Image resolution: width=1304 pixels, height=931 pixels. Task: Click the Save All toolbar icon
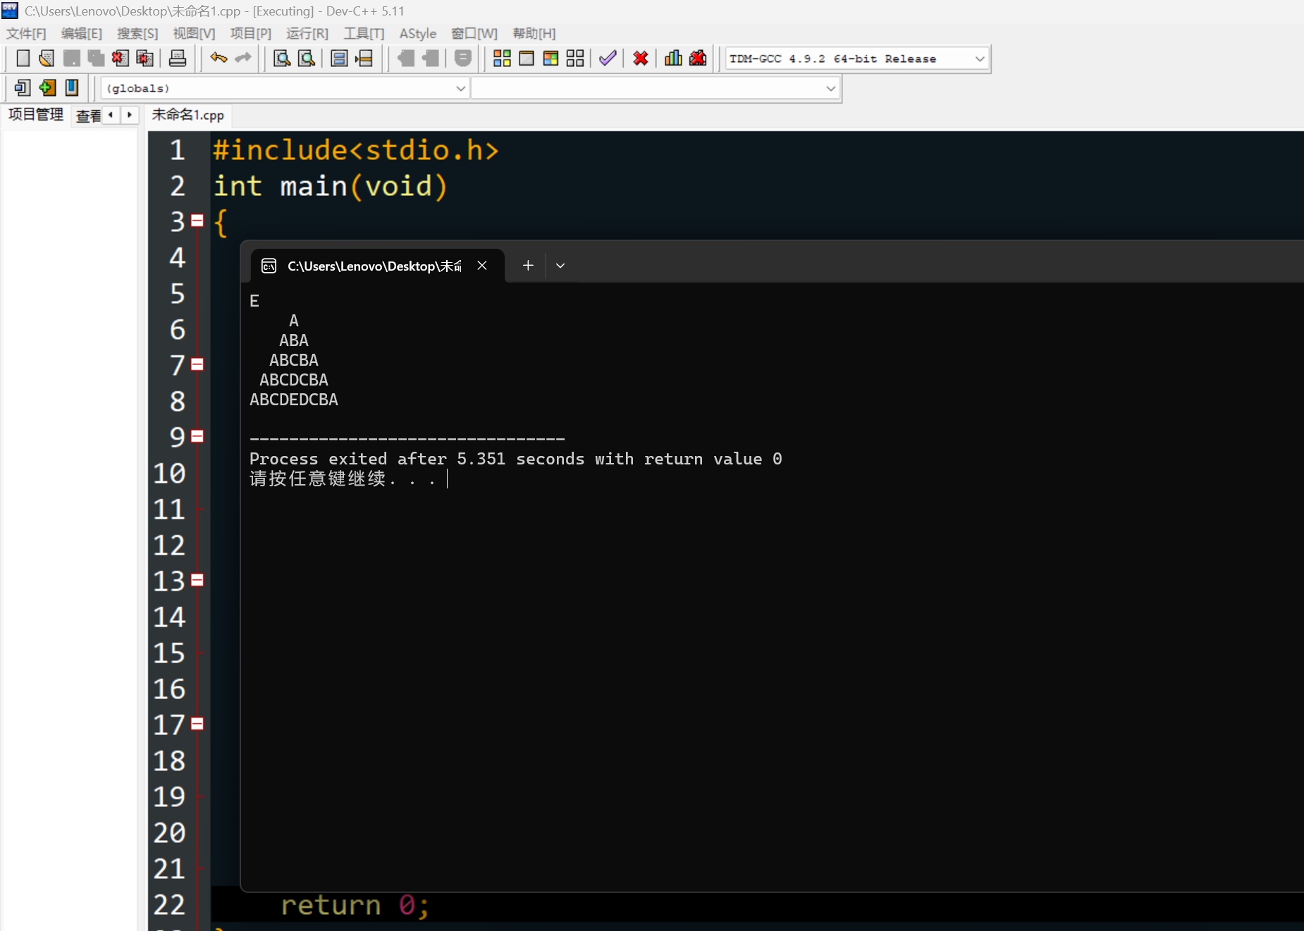click(x=96, y=58)
